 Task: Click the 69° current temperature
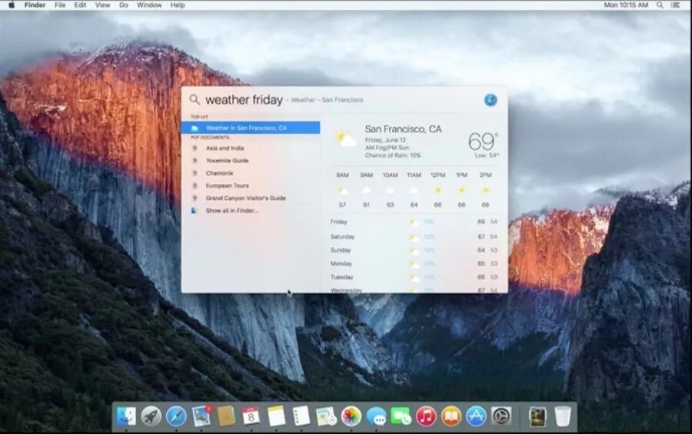(483, 142)
